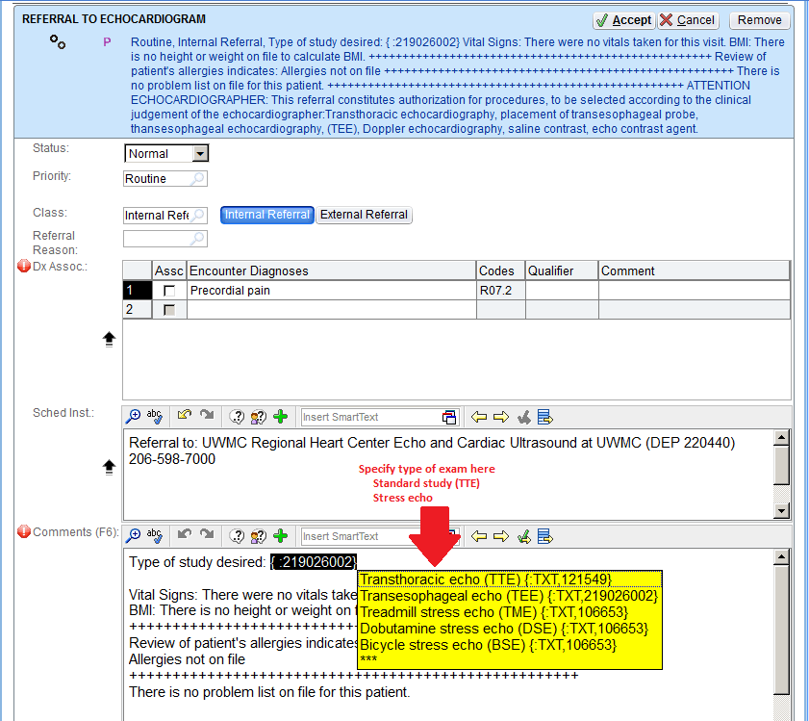
Task: Undo the last edit in Sched Inst toolbar
Action: point(184,415)
